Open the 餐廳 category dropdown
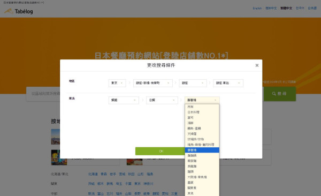 coord(124,100)
